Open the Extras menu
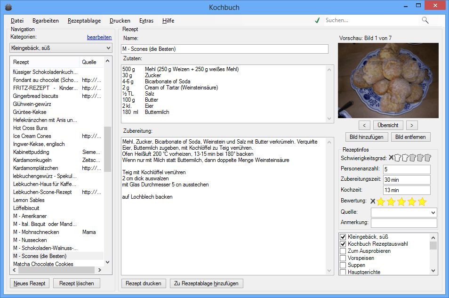 [146, 21]
